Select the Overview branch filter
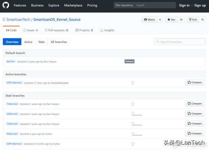The height and width of the screenshot is (150, 209). 12,42
